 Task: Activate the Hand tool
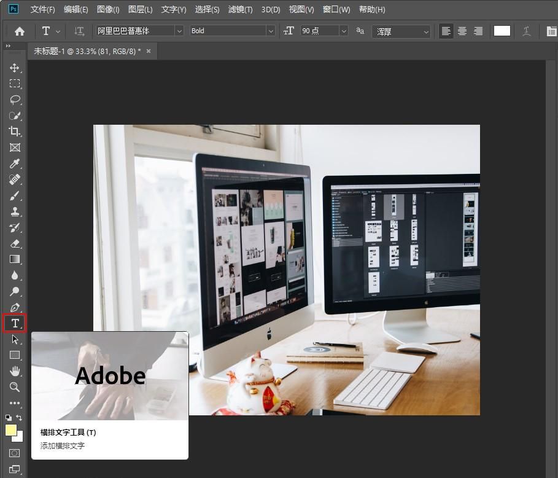tap(15, 371)
